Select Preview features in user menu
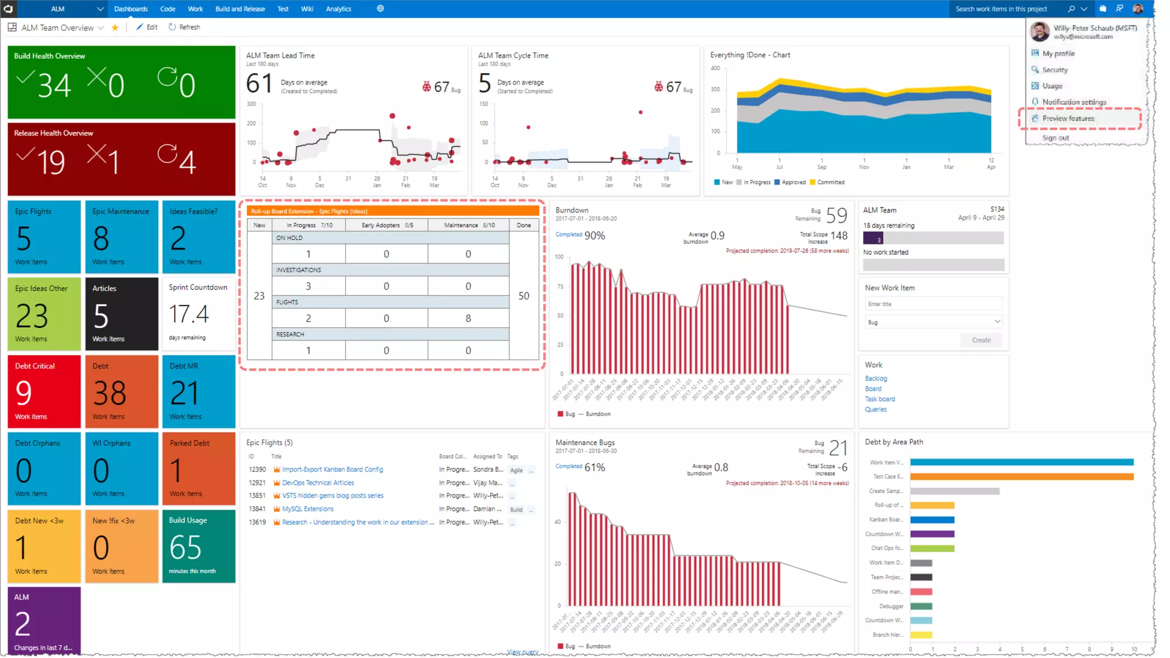The width and height of the screenshot is (1170, 658). pyautogui.click(x=1068, y=118)
